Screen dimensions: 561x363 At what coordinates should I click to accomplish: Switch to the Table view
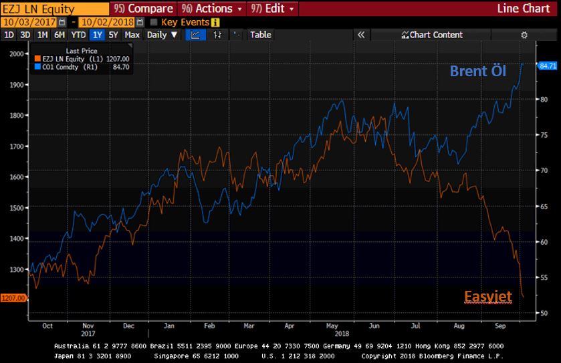pos(261,35)
